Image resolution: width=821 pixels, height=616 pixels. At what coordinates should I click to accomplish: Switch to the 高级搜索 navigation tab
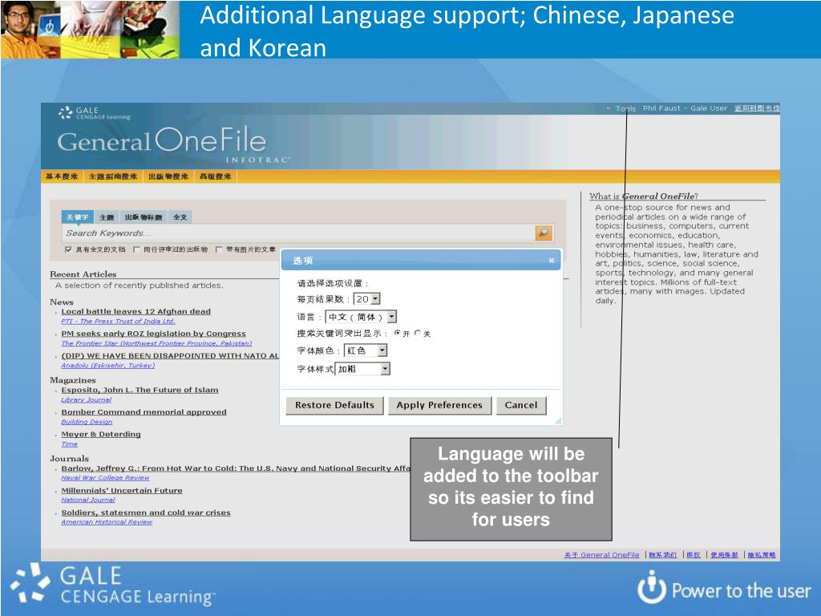[x=215, y=176]
